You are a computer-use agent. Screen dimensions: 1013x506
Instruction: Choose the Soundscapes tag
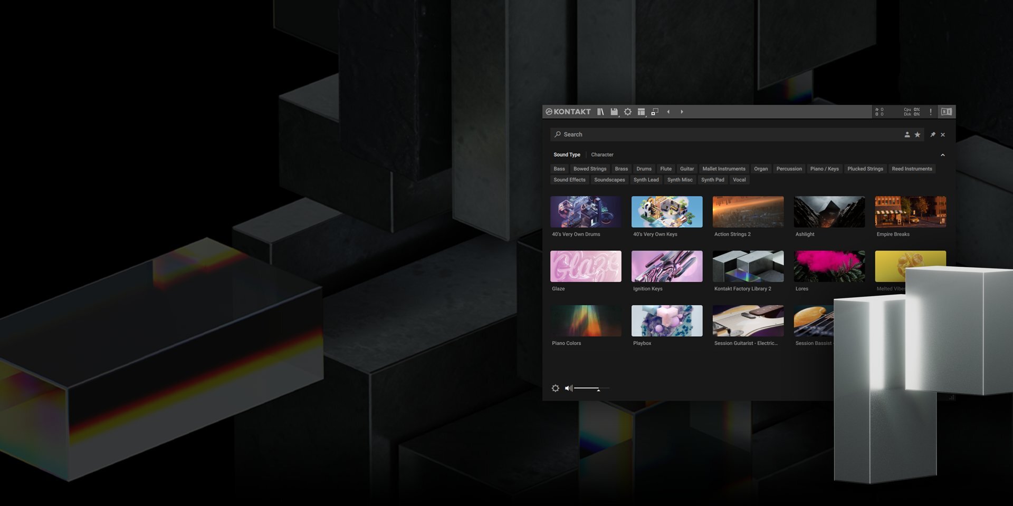pyautogui.click(x=609, y=180)
